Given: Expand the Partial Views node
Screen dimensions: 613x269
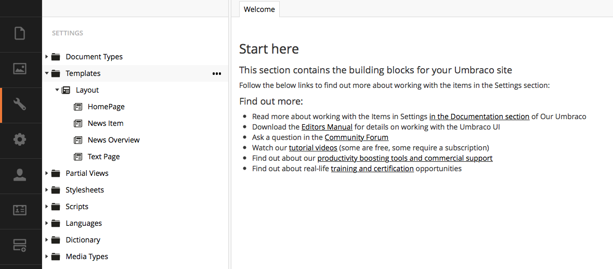Looking at the screenshot, I should pos(47,173).
